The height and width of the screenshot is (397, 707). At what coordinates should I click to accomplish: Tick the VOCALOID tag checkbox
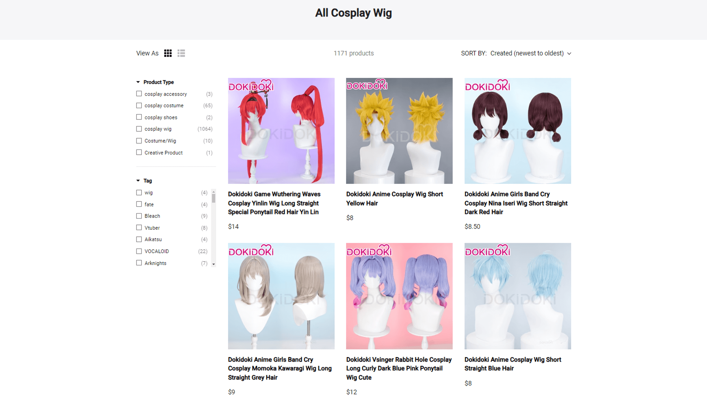point(139,251)
